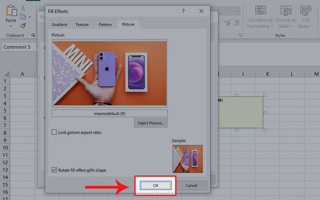Click the Copy icon in Clipboard group
Screen dimensions: 320x200
[23, 17]
